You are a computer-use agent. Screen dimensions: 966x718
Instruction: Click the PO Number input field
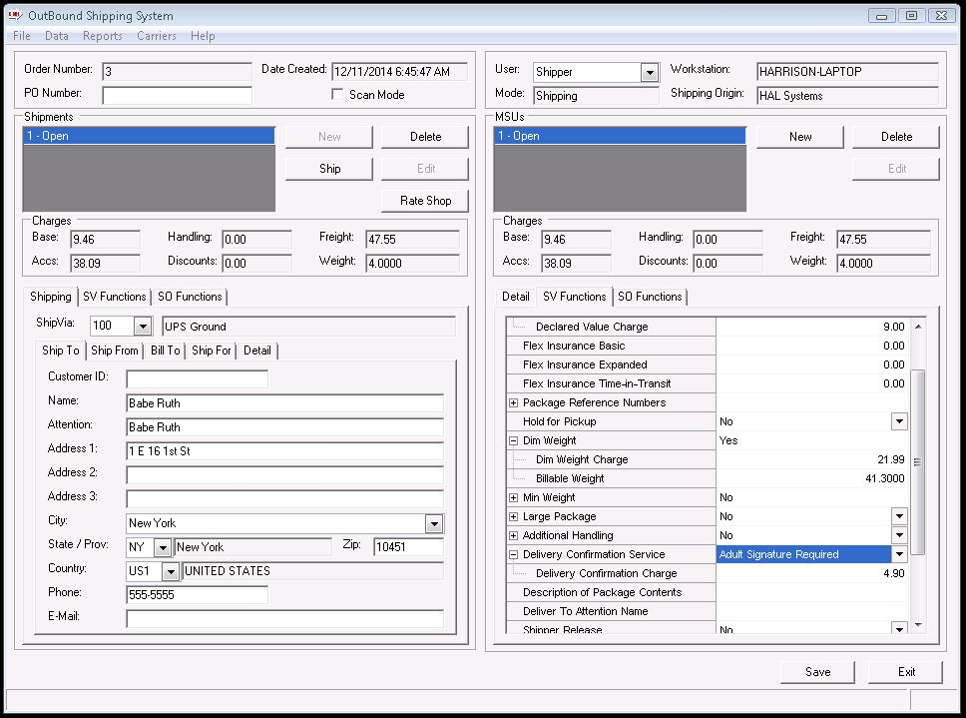[177, 96]
